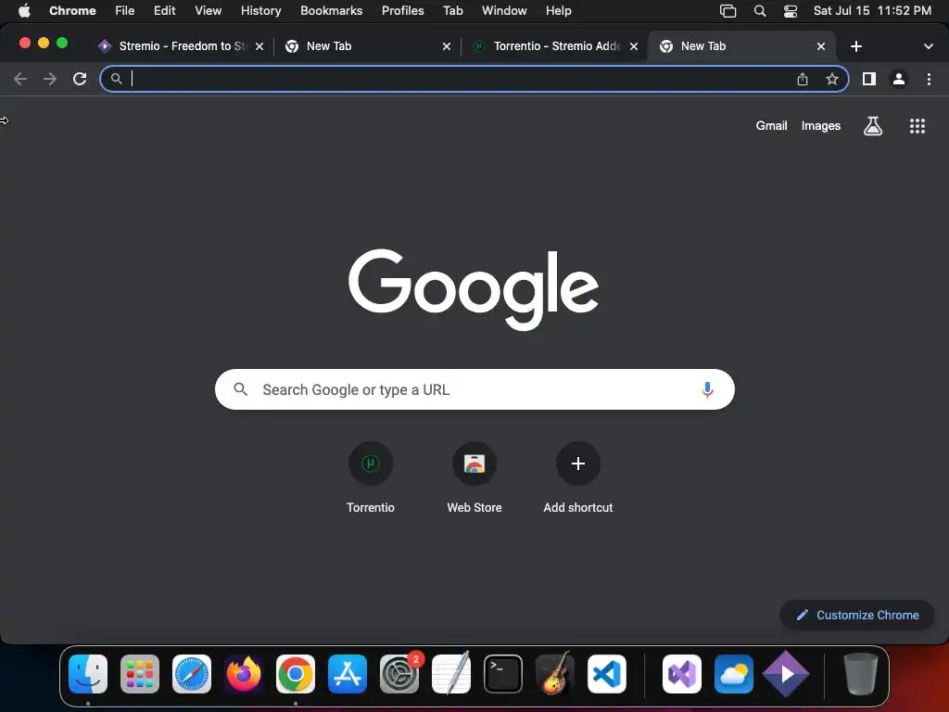Image resolution: width=949 pixels, height=712 pixels.
Task: Open the Chrome application menu
Action: click(72, 10)
